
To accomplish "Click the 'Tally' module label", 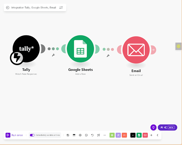I will 26,70.
